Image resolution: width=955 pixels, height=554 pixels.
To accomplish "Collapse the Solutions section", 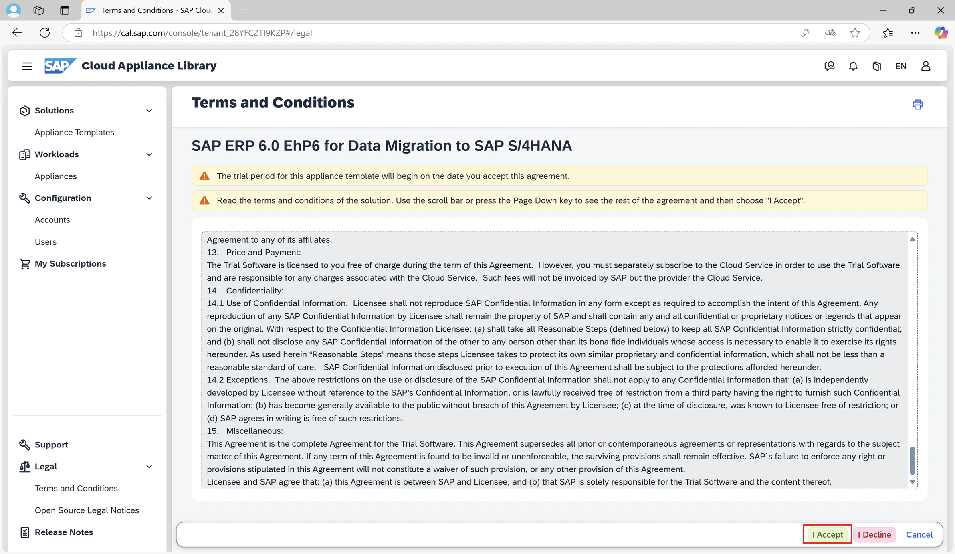I will [x=149, y=111].
